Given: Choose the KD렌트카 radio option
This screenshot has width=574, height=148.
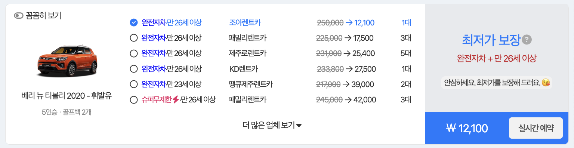Looking at the screenshot, I should point(134,69).
